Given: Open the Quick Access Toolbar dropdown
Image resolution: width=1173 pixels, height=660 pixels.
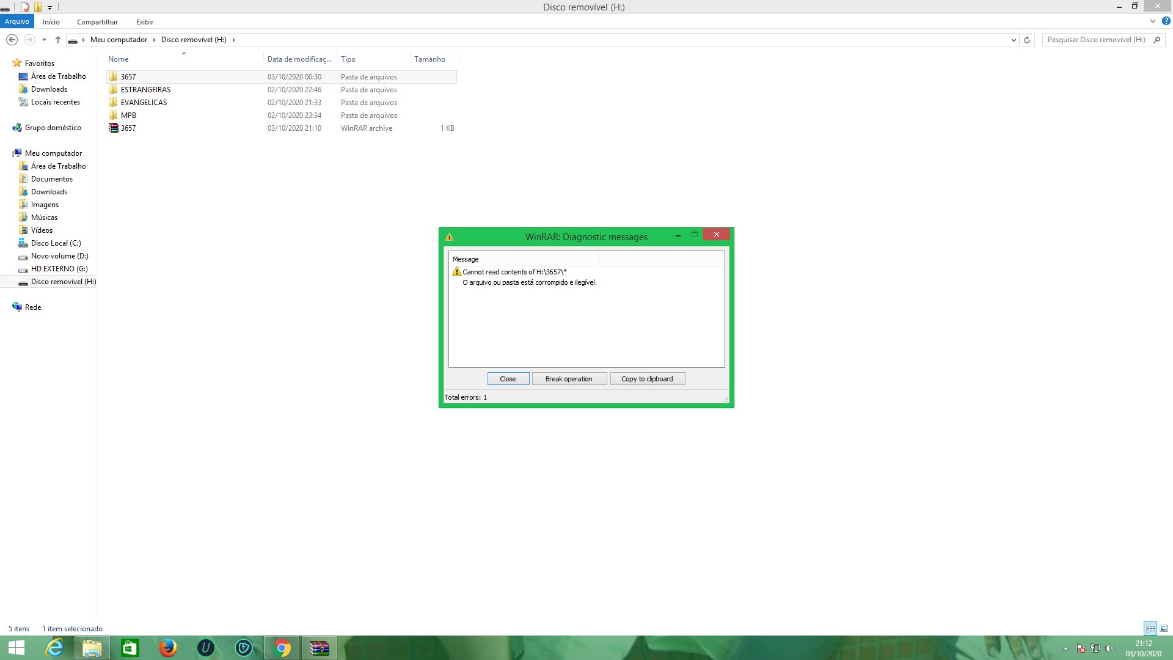Looking at the screenshot, I should 49,7.
